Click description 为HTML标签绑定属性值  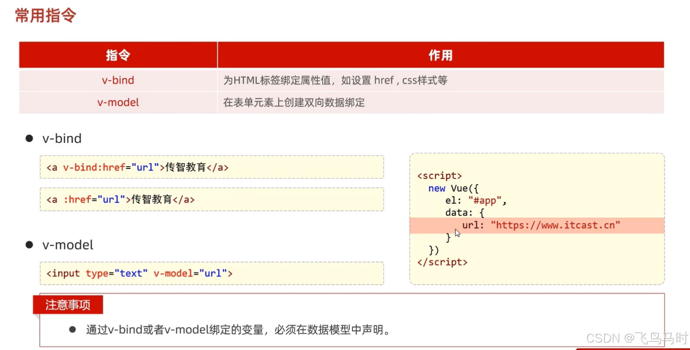(335, 80)
